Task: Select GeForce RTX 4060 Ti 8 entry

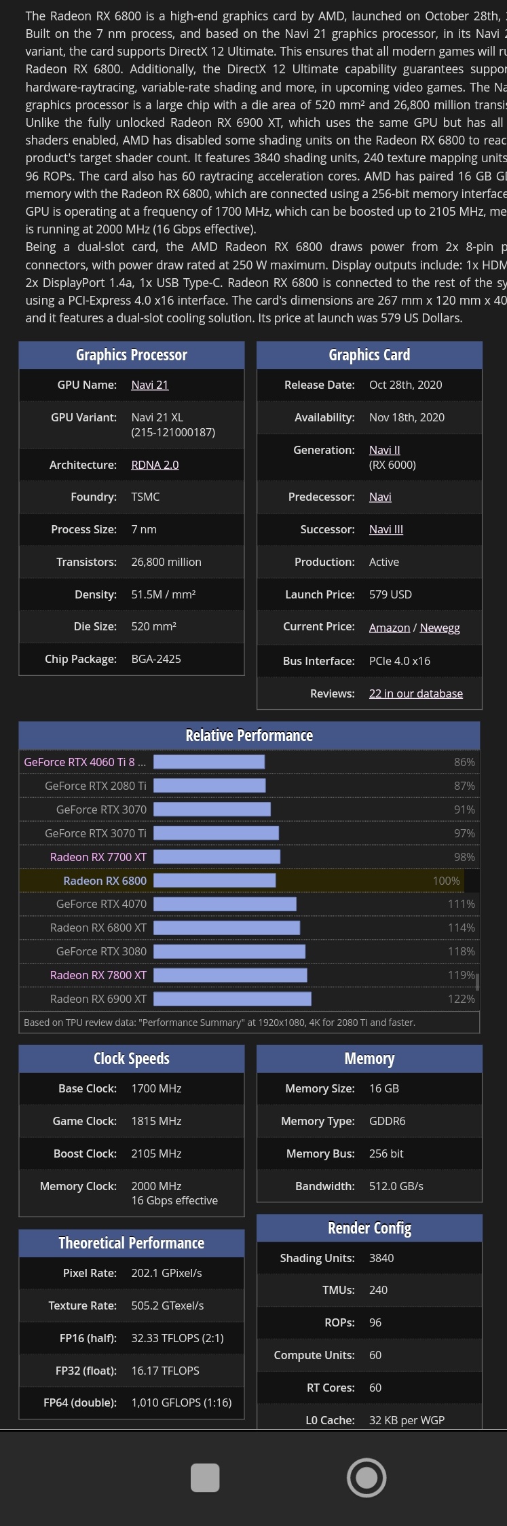Action: 85,762
